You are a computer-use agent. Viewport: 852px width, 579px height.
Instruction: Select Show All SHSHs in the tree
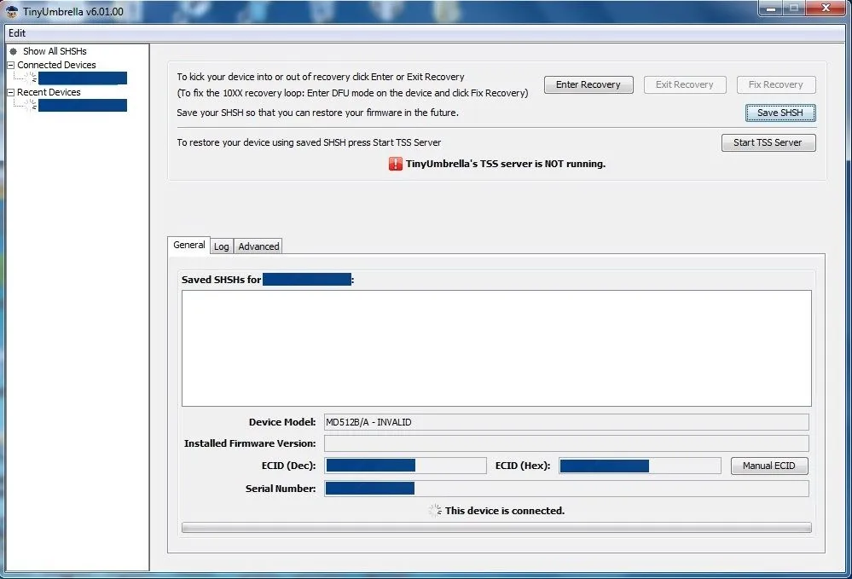pyautogui.click(x=55, y=51)
